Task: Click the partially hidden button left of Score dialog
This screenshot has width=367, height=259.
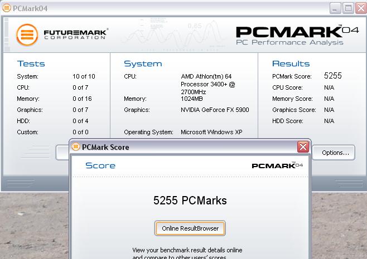Action: [62, 153]
